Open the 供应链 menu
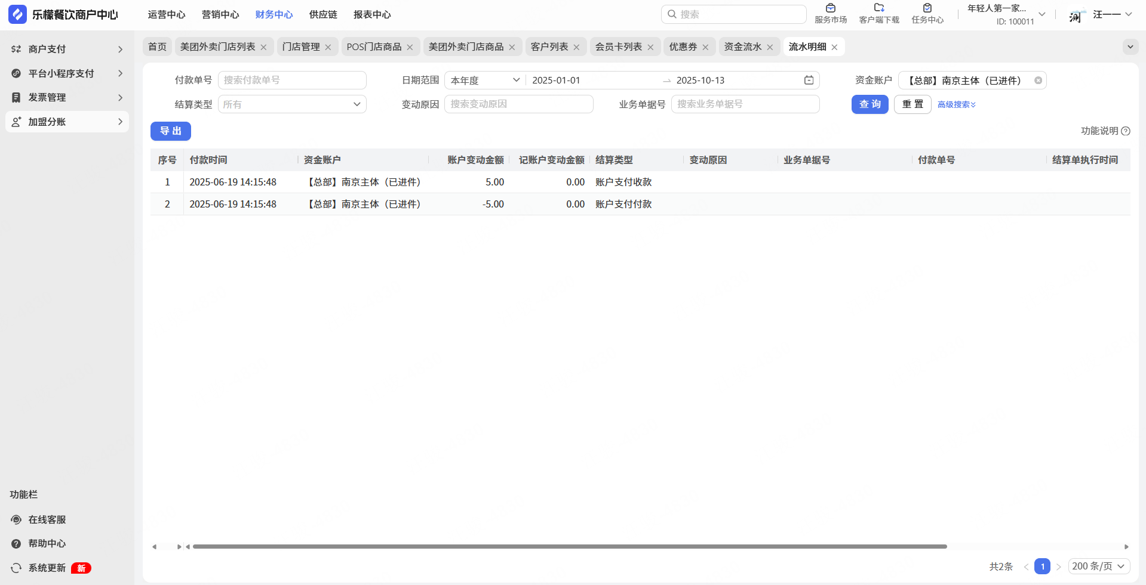Viewport: 1146px width, 585px height. click(323, 14)
